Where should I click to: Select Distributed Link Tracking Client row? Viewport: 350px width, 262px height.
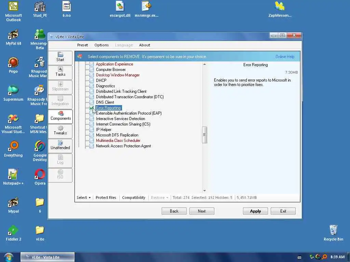coord(121,91)
